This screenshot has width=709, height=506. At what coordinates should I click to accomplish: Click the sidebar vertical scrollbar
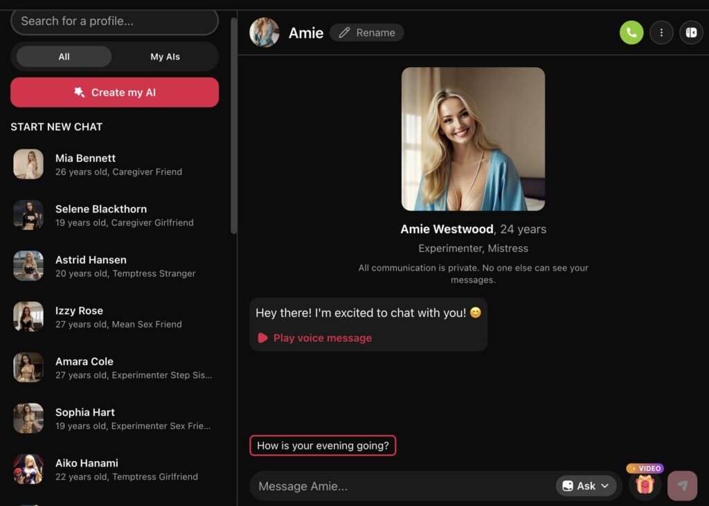click(x=233, y=125)
